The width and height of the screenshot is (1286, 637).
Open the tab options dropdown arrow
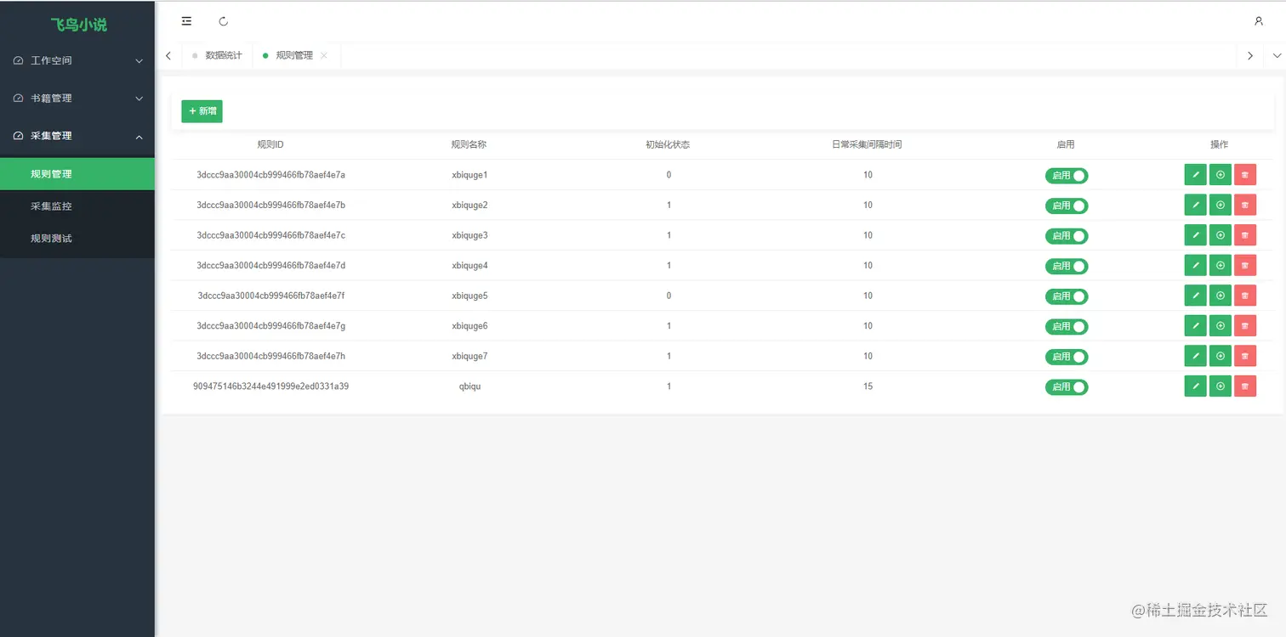(x=1277, y=55)
